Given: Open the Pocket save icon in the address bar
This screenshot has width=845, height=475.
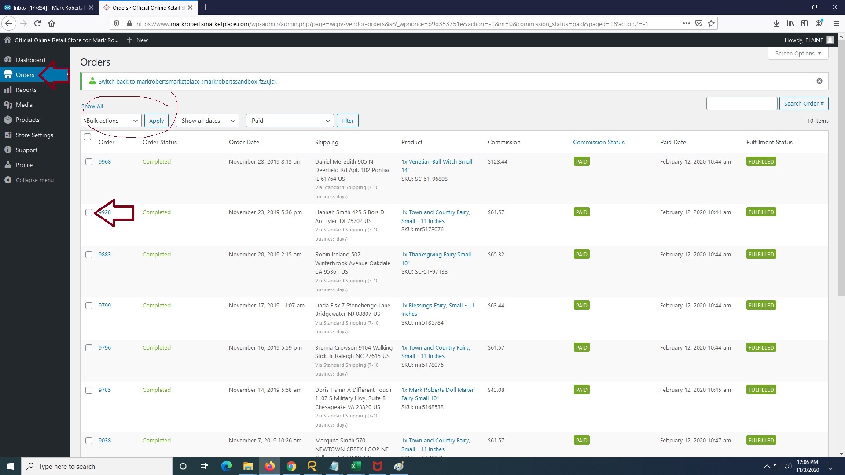Looking at the screenshot, I should coord(699,23).
